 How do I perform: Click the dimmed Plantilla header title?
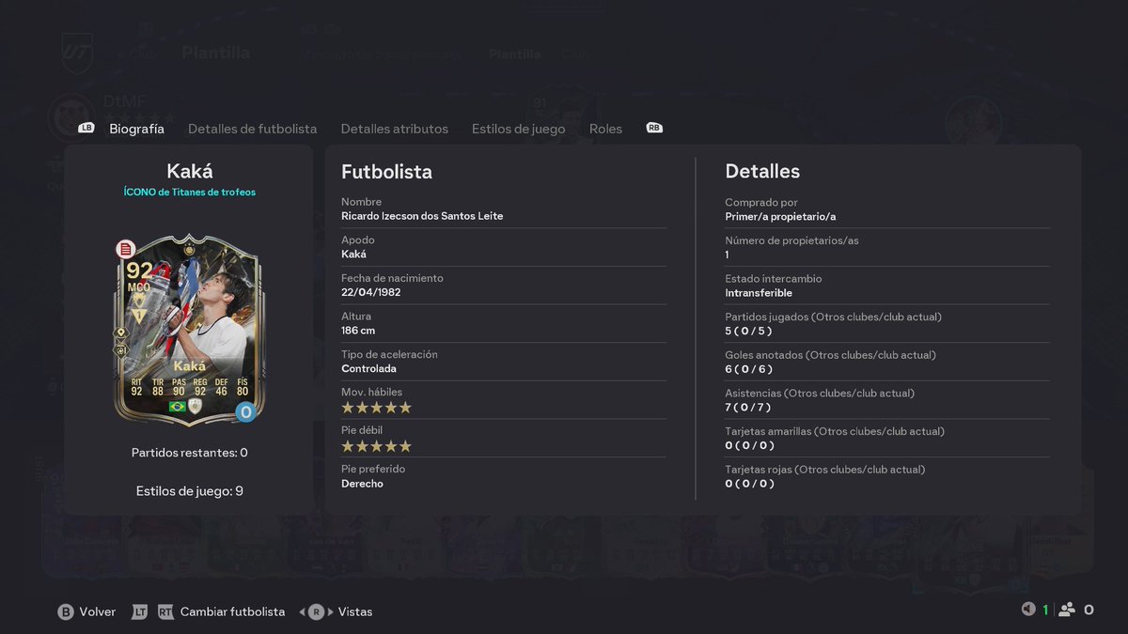[216, 53]
